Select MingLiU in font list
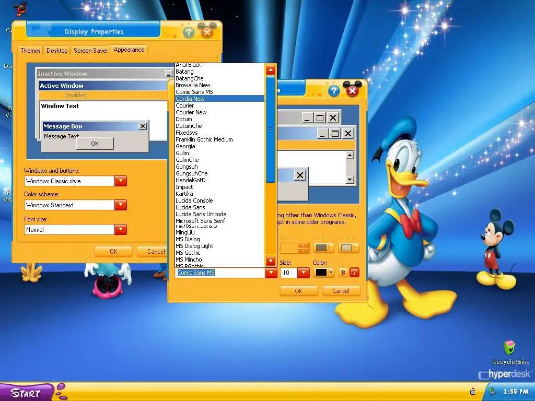This screenshot has width=535, height=401. (220, 232)
